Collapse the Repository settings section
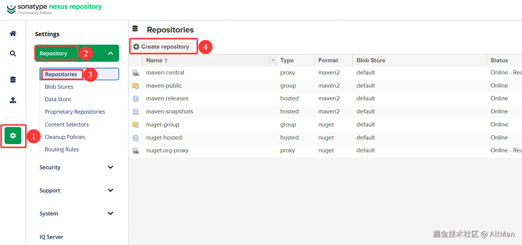Image resolution: width=522 pixels, height=245 pixels. (111, 53)
